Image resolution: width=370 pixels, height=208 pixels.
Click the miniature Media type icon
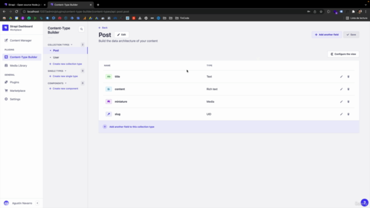pyautogui.click(x=109, y=102)
